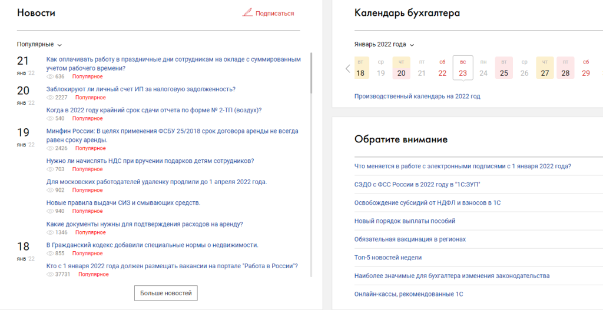Screen dimensions: 603x310
Task: Click the pencil icon beside Подписаться
Action: tap(247, 13)
